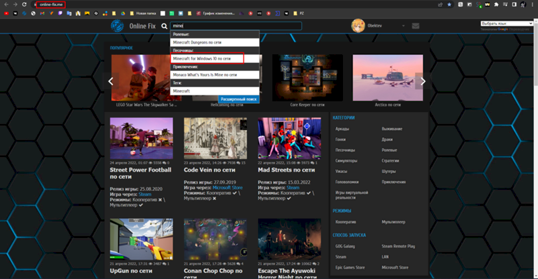Expand the Obektev user dropdown arrow
The width and height of the screenshot is (538, 279).
coord(403,25)
